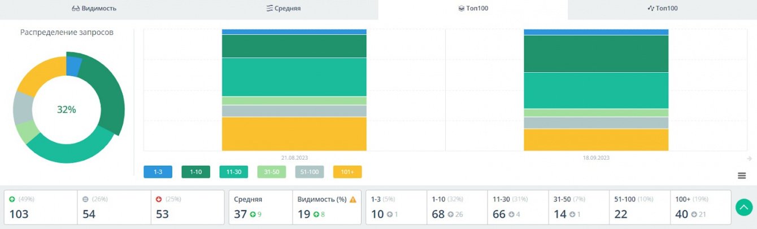Click the grey unchanged positions icon
757x229 pixels.
(x=85, y=199)
